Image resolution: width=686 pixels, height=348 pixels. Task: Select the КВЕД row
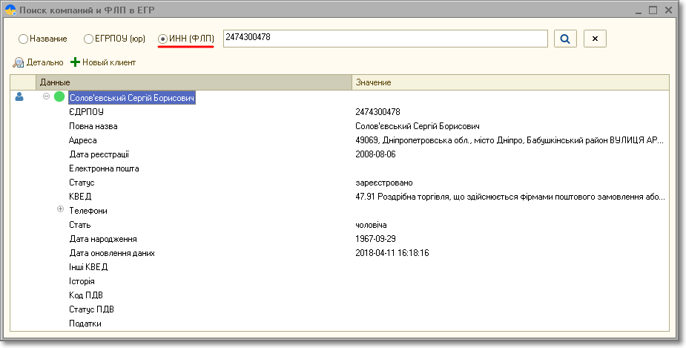pyautogui.click(x=80, y=197)
